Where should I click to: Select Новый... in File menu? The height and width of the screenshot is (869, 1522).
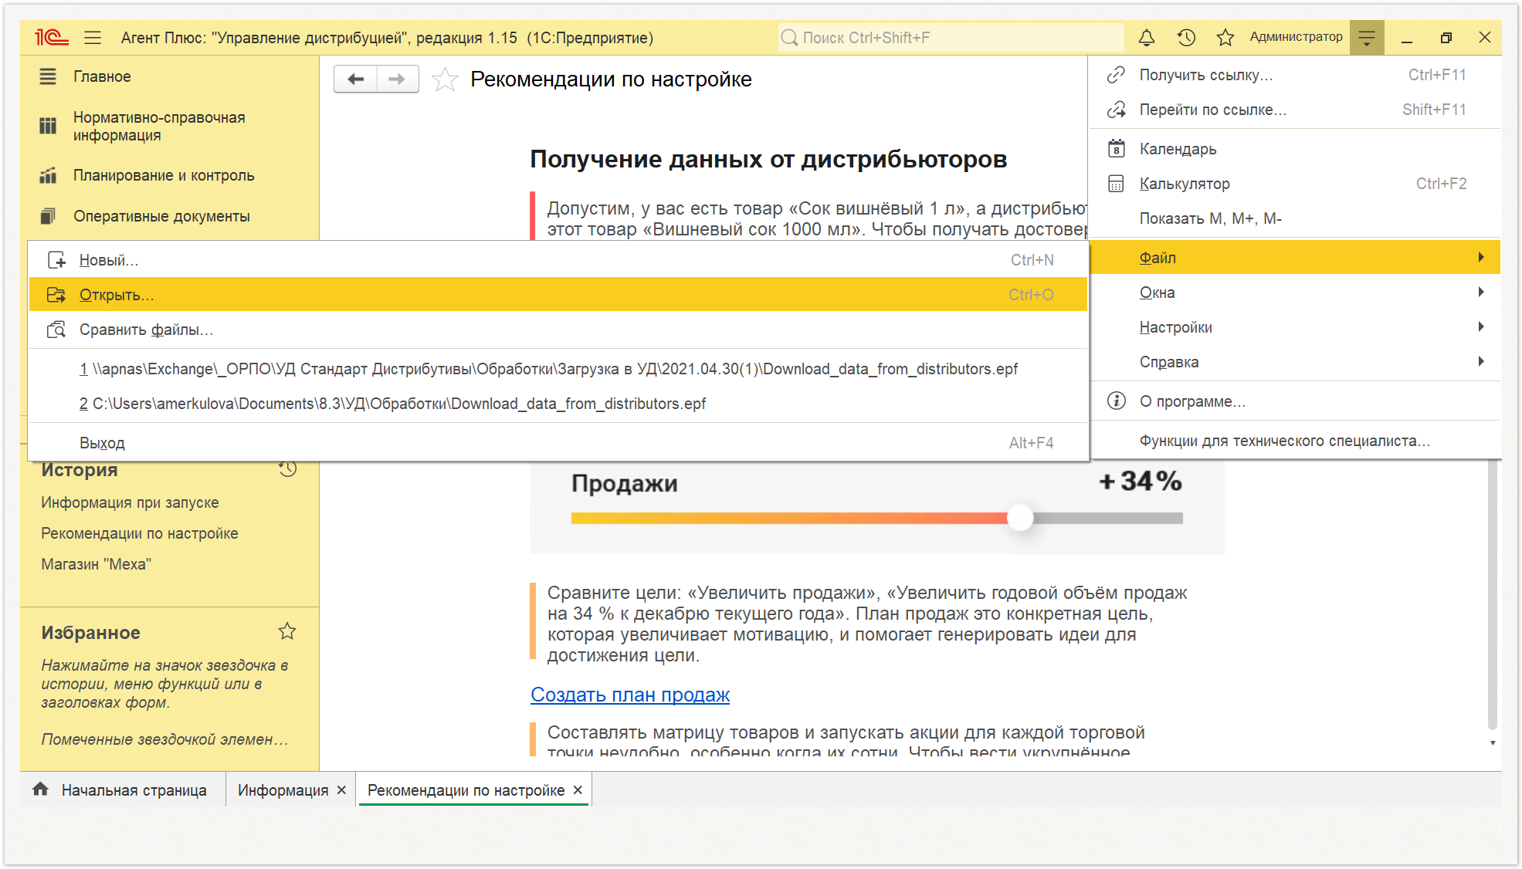pos(558,260)
